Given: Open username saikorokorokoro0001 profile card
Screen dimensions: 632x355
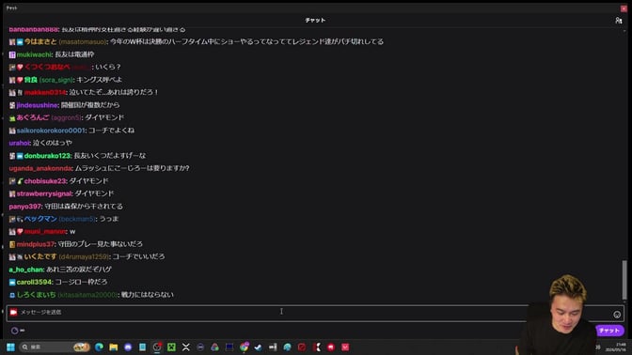Looking at the screenshot, I should coord(51,131).
